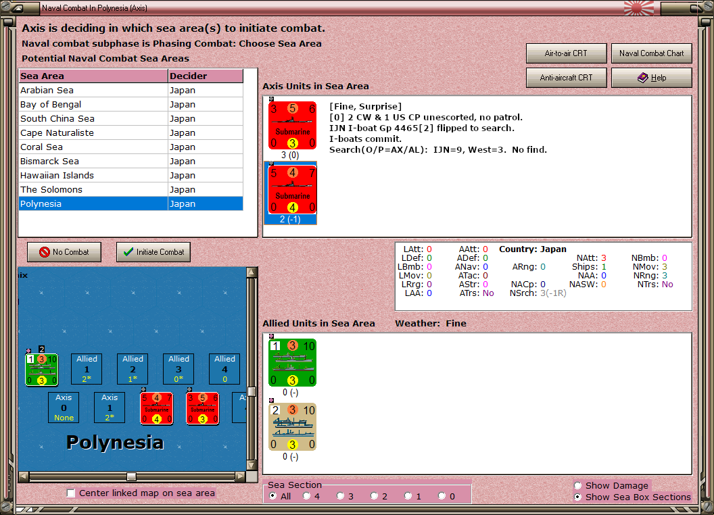This screenshot has width=714, height=515.
Task: Select Allied sea box section 3
Action: tap(178, 369)
